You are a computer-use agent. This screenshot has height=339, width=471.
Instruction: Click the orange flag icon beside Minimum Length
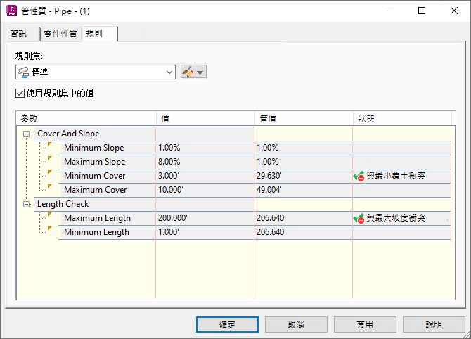[x=50, y=229]
